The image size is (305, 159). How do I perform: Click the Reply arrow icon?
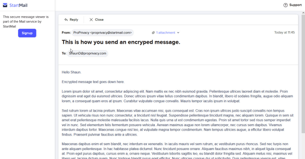coord(66,19)
